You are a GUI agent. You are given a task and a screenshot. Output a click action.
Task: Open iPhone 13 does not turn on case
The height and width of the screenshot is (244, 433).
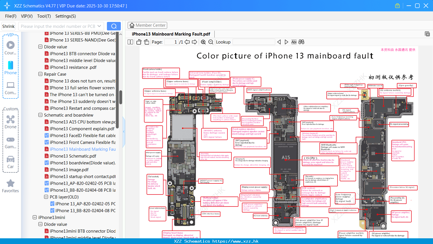point(80,81)
